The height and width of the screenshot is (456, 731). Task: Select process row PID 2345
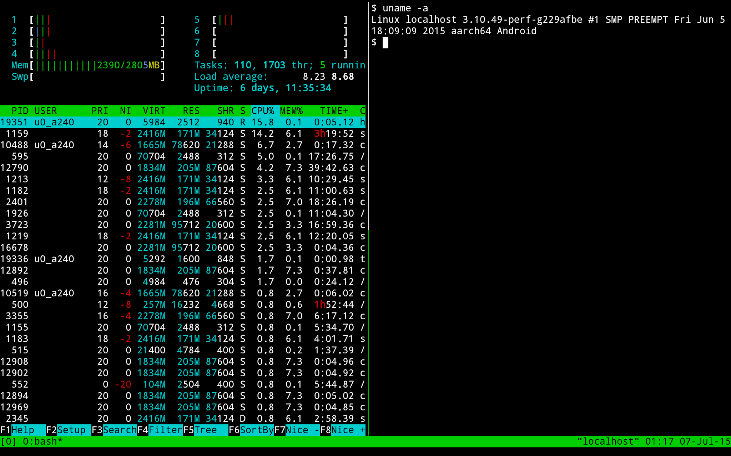183,419
